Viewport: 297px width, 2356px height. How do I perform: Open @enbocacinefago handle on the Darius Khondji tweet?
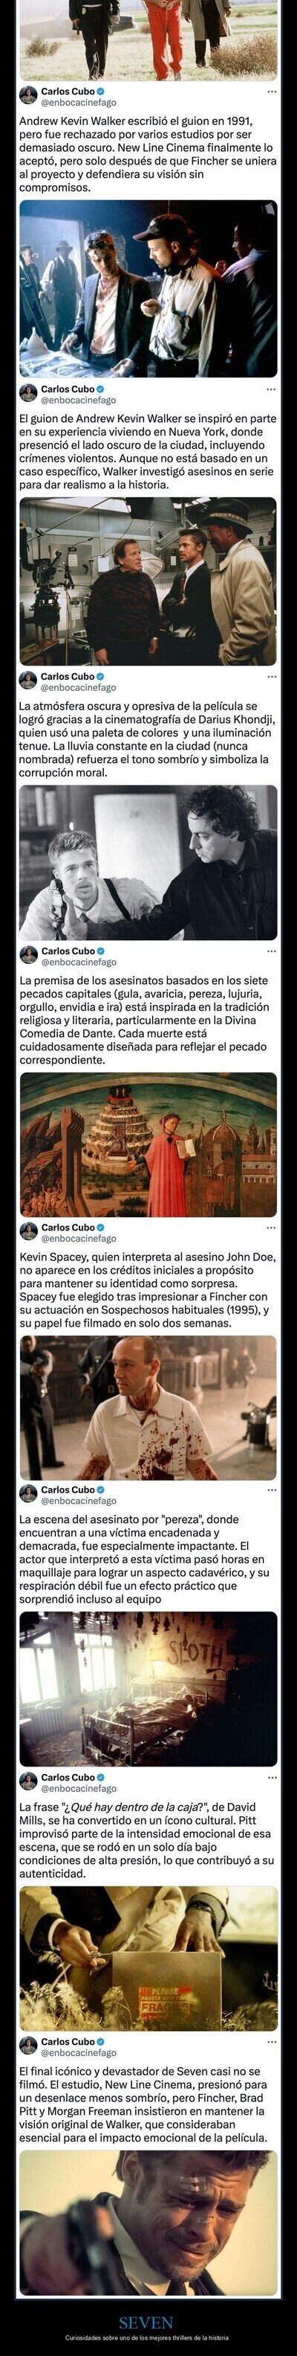[x=79, y=688]
